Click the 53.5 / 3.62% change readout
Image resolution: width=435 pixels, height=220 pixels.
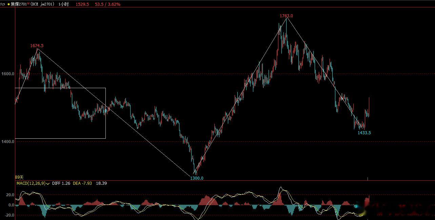point(108,4)
